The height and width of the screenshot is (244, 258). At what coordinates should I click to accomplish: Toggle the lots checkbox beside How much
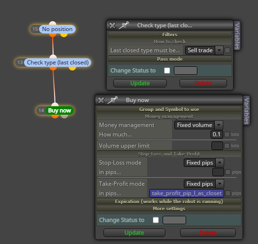tap(227, 134)
